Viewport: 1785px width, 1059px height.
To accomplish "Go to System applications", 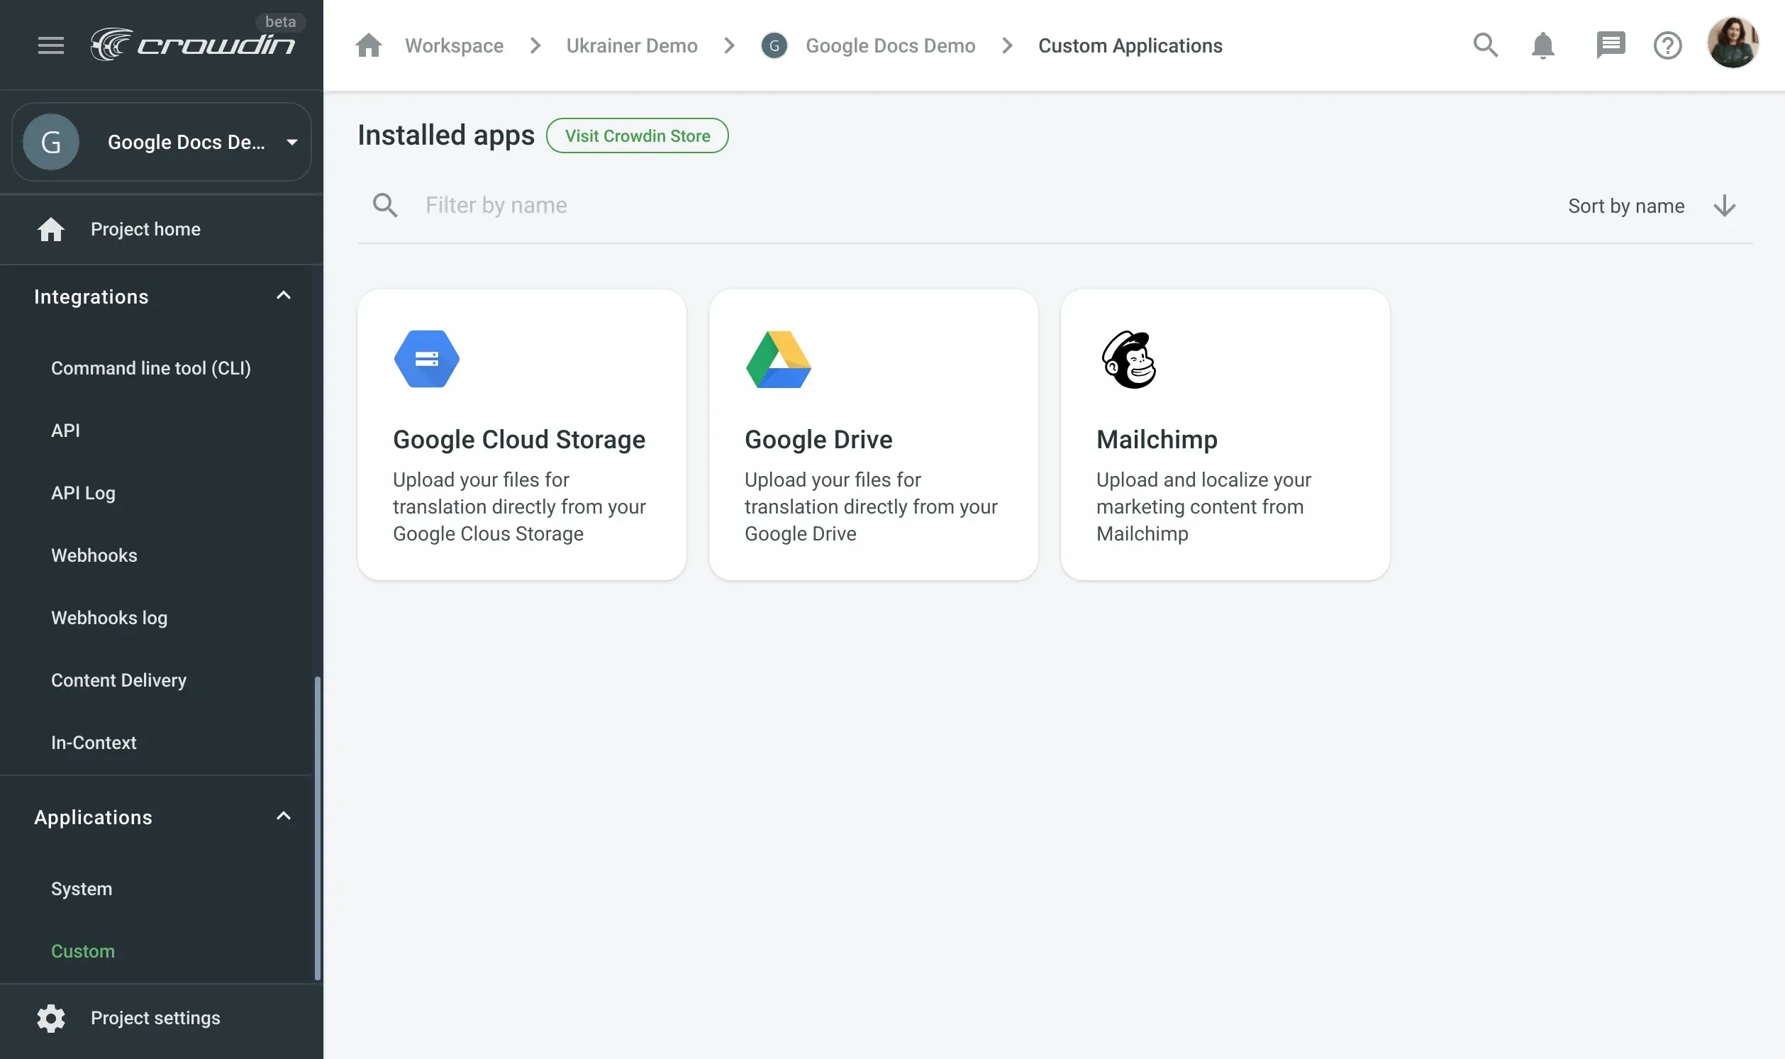I will click(82, 889).
